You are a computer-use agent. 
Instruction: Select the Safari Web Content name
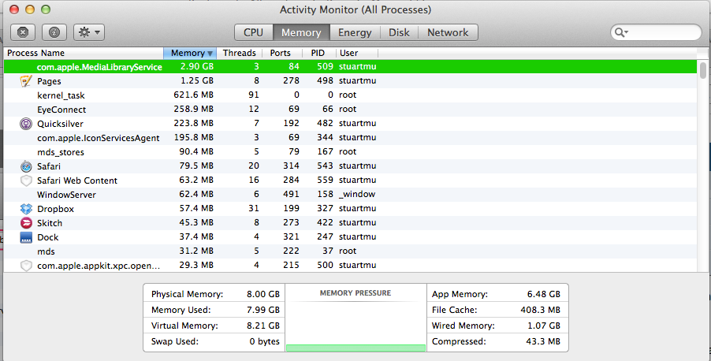pyautogui.click(x=77, y=180)
